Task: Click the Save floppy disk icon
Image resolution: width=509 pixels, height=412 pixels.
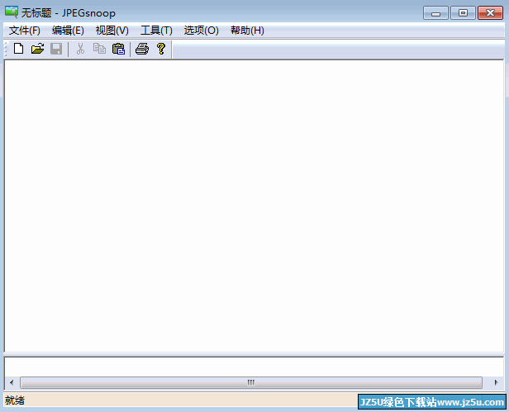Action: click(56, 49)
